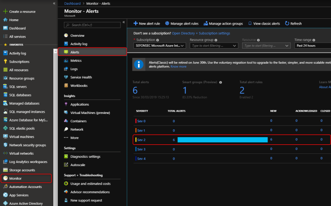Screen dimensions: 331x206
Task: Open the Subscription dropdown
Action: [x=159, y=46]
